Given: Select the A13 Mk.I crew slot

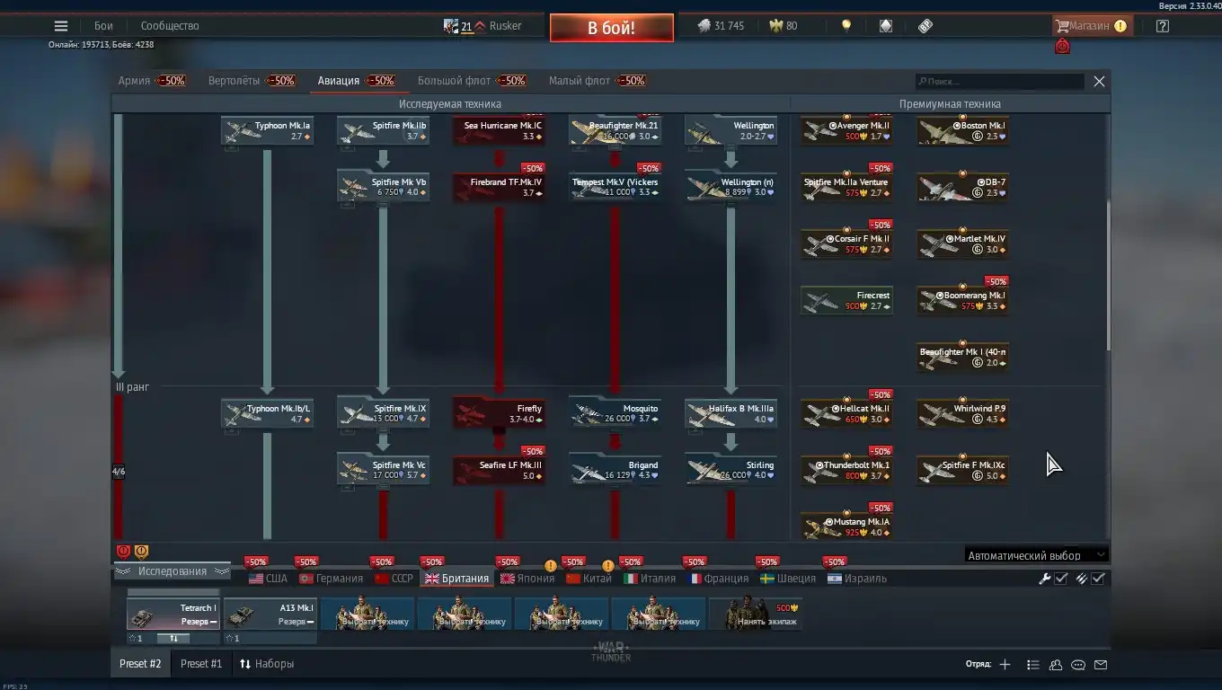Looking at the screenshot, I should (x=270, y=614).
